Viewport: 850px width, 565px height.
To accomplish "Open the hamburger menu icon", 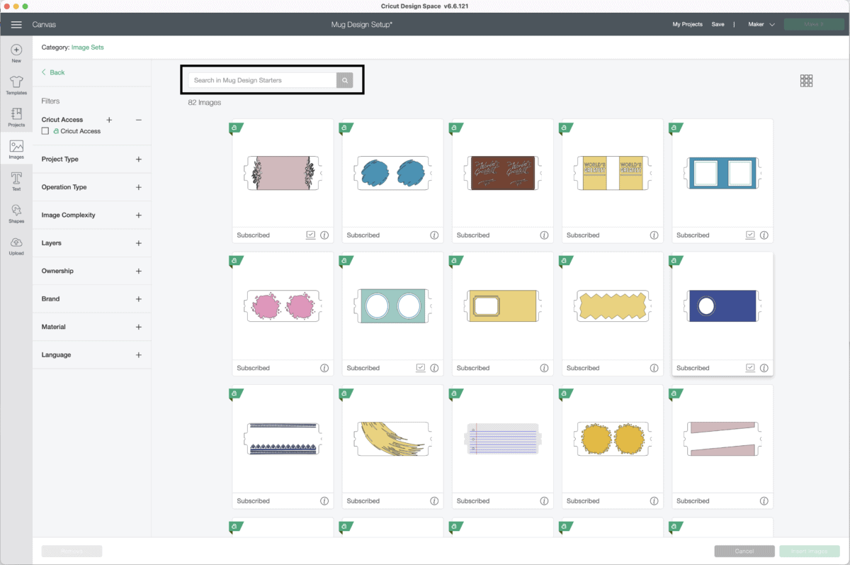I will pyautogui.click(x=16, y=25).
